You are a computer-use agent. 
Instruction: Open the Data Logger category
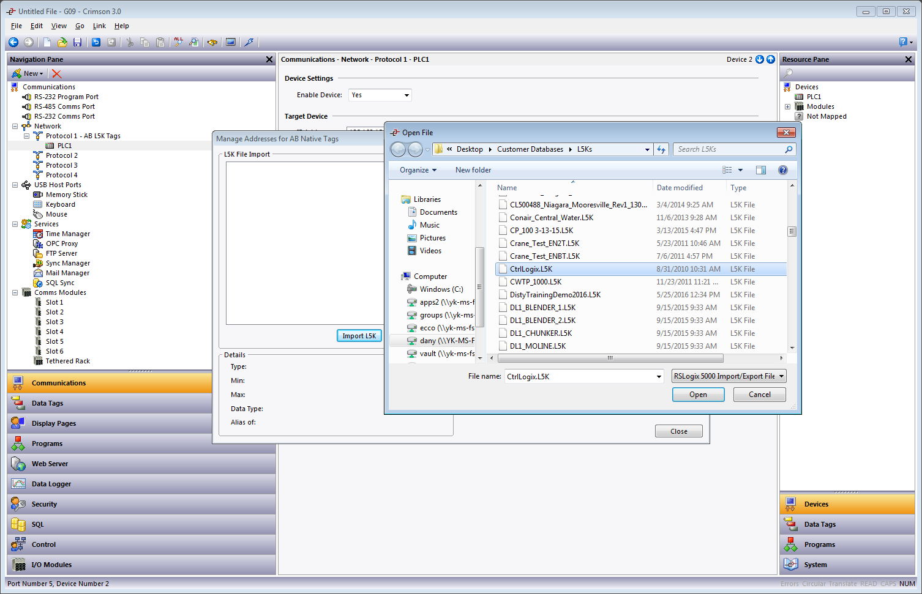141,484
